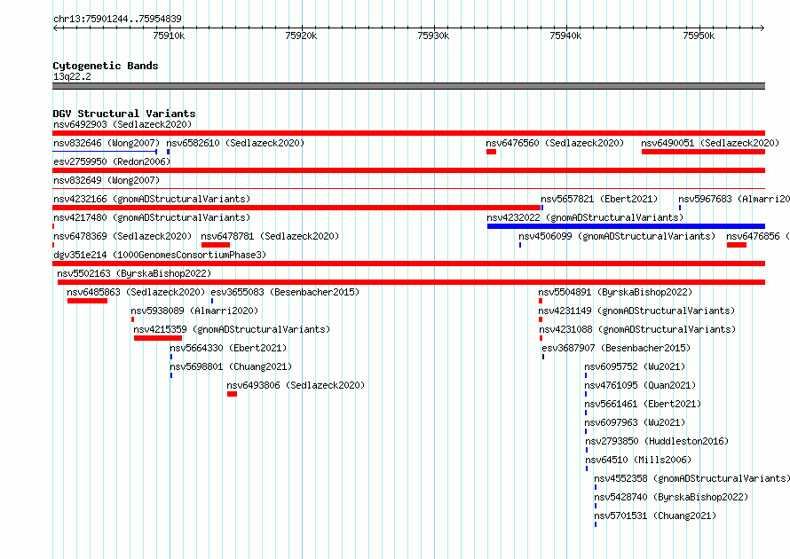The image size is (790, 559).
Task: Open the nsv832646 (Wong2007) variant
Action: click(x=107, y=143)
